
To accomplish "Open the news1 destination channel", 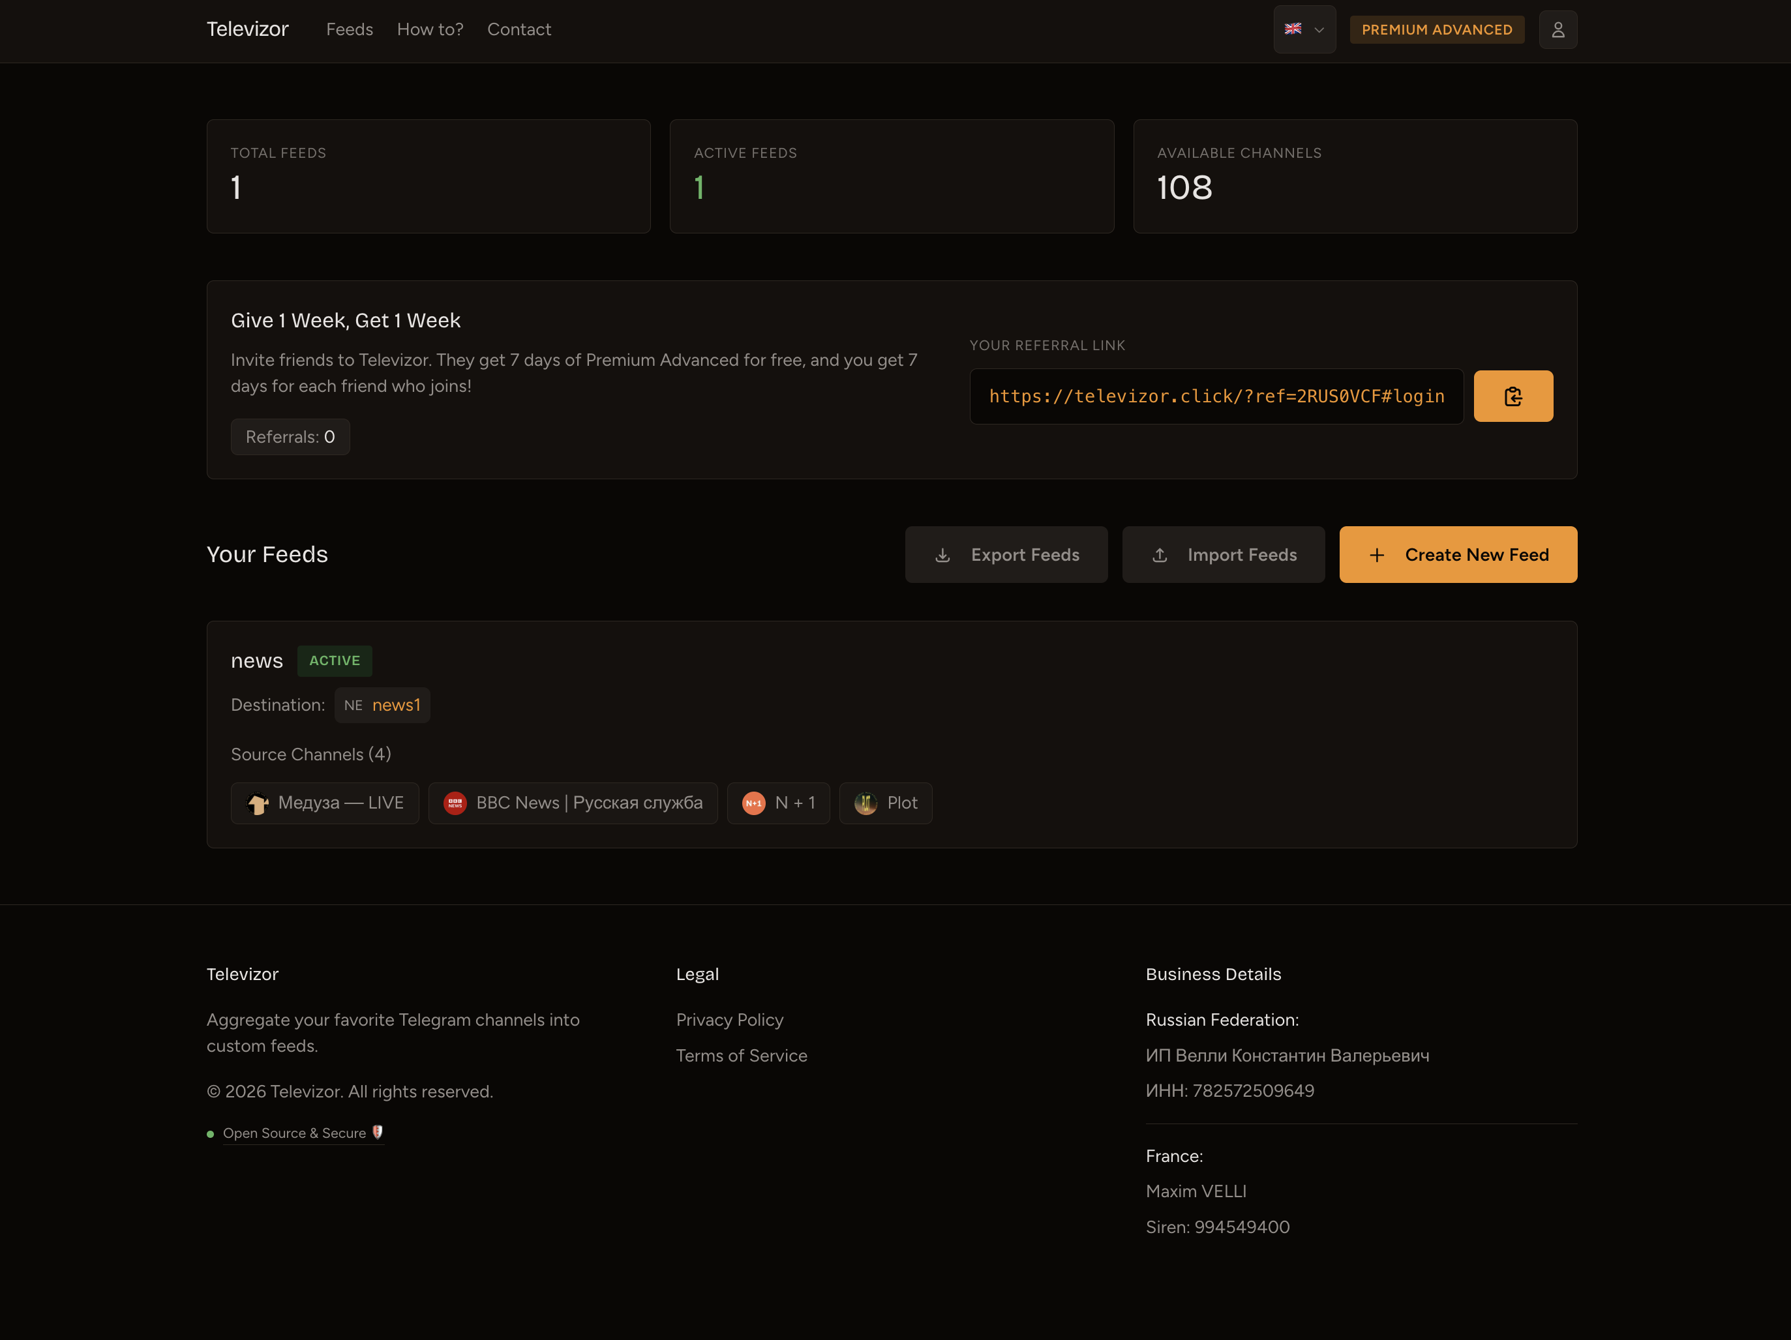I will [382, 706].
